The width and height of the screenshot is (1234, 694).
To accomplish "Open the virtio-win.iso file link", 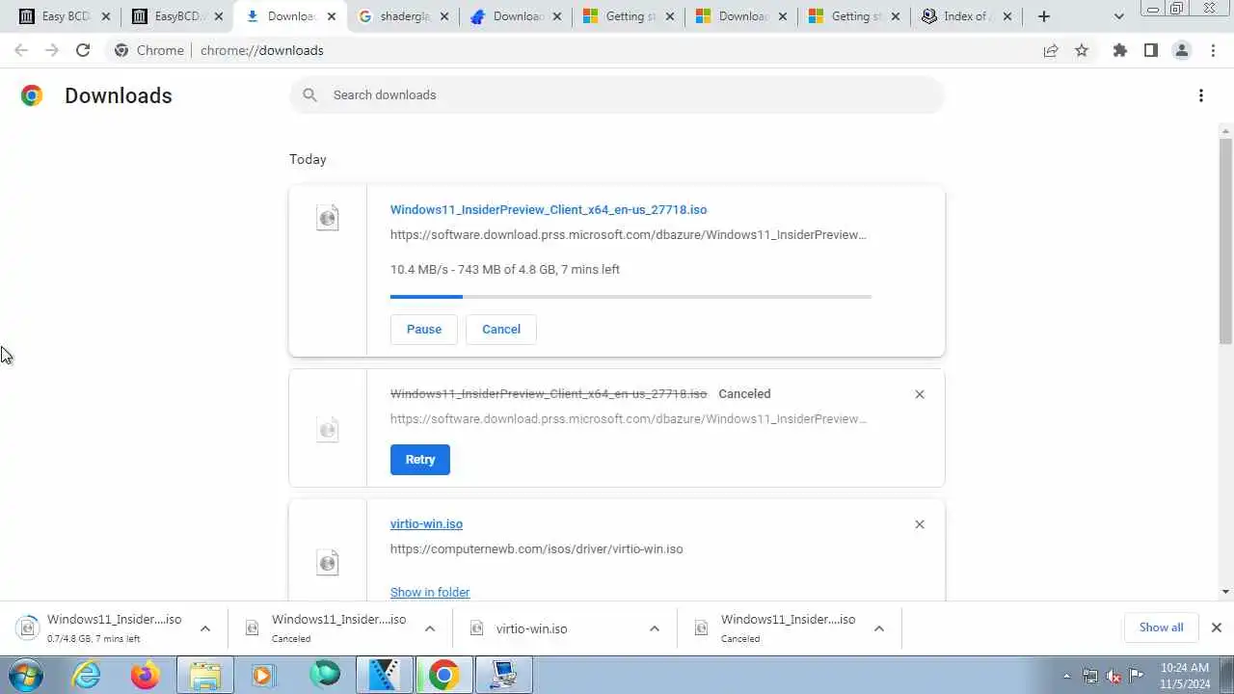I will [426, 523].
